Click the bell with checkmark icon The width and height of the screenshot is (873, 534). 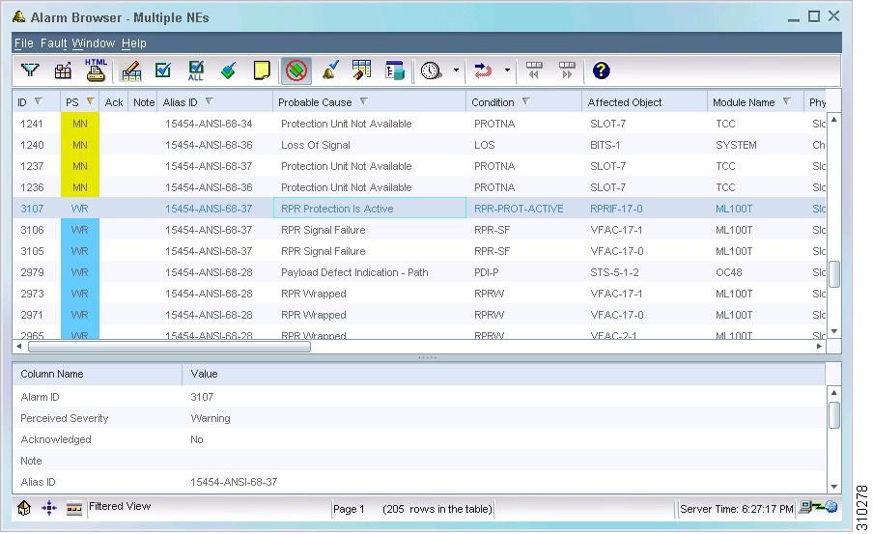click(330, 70)
